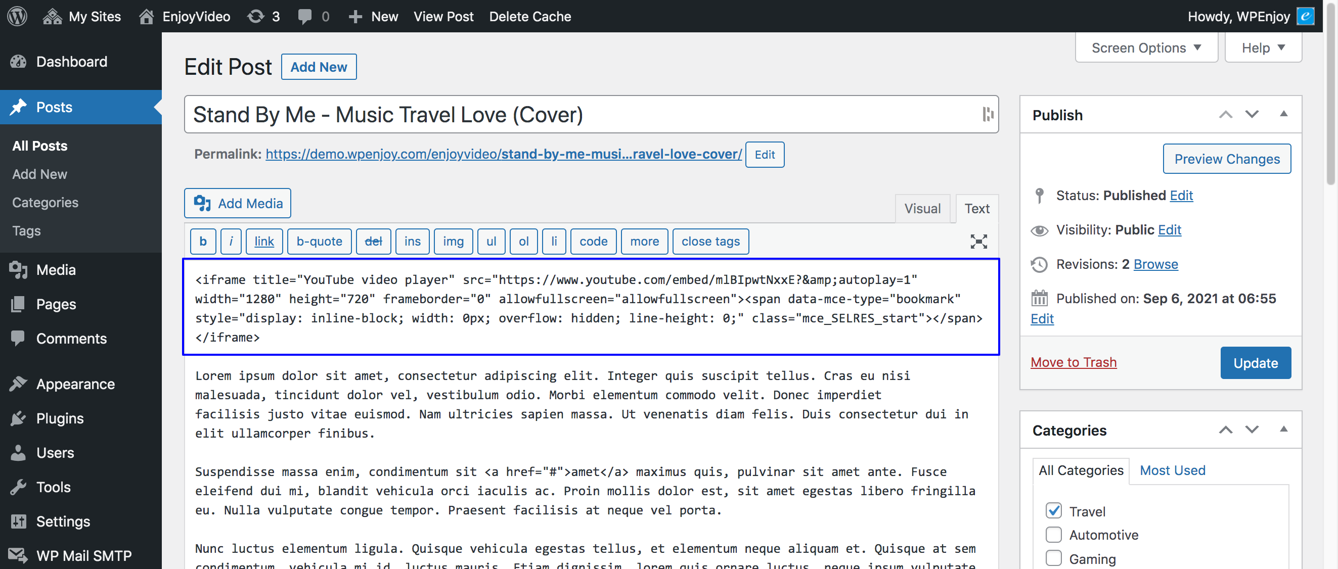Move the Publish box down
This screenshot has width=1338, height=569.
point(1252,115)
